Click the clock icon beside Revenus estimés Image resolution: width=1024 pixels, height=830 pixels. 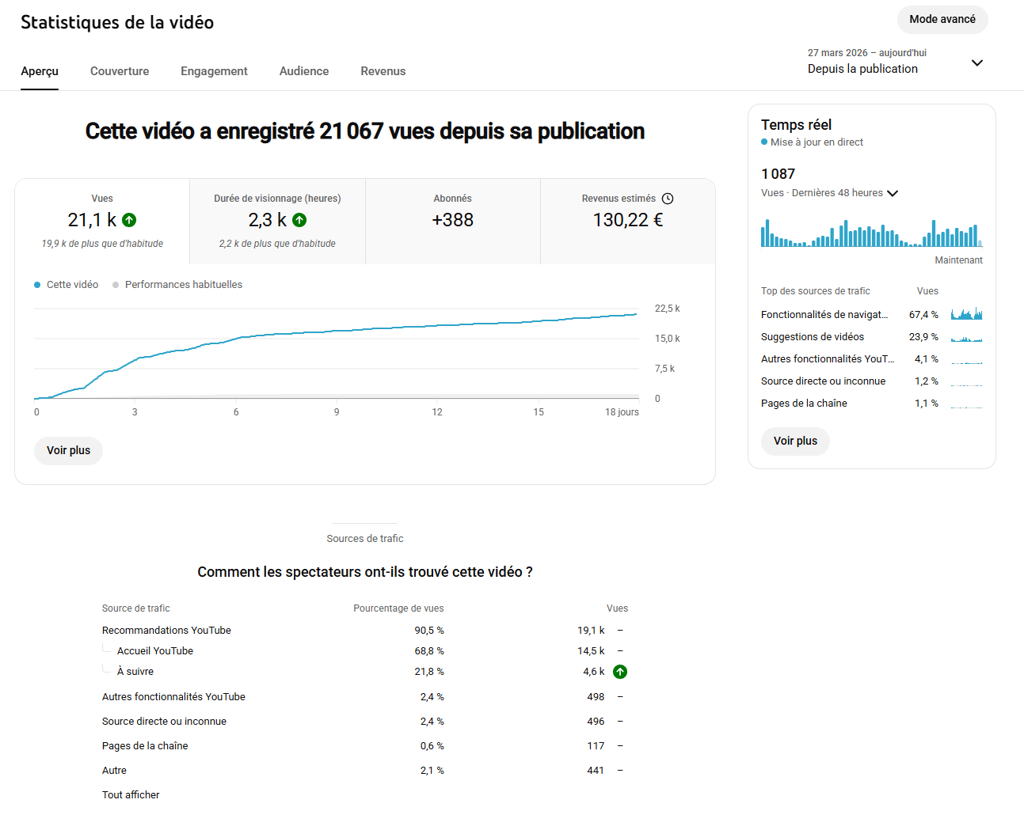coord(668,199)
